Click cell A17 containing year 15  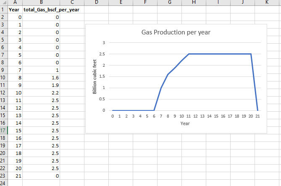tap(15, 131)
